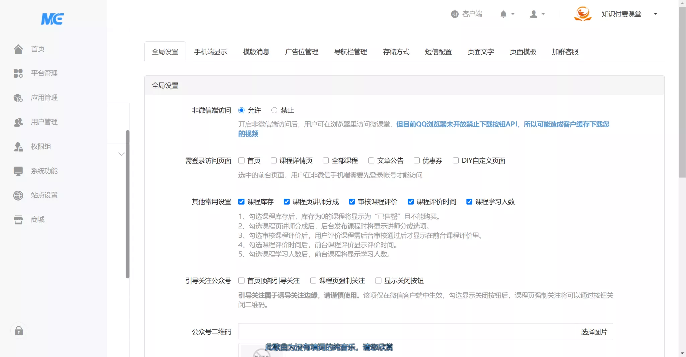Disable the 课程库存 checkbox
686x357 pixels.
pos(241,201)
